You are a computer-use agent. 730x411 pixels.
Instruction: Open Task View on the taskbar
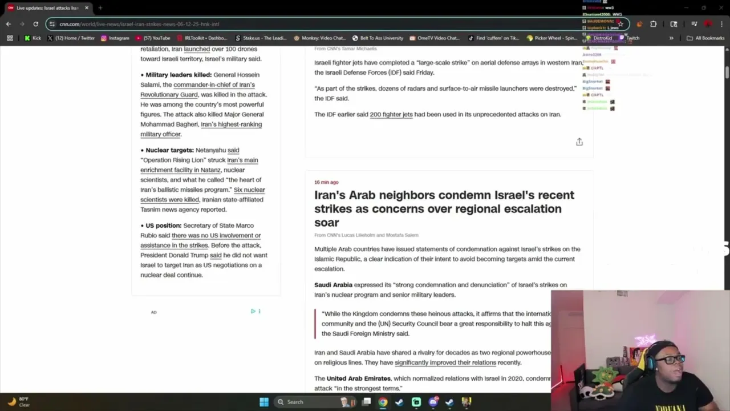pyautogui.click(x=367, y=402)
